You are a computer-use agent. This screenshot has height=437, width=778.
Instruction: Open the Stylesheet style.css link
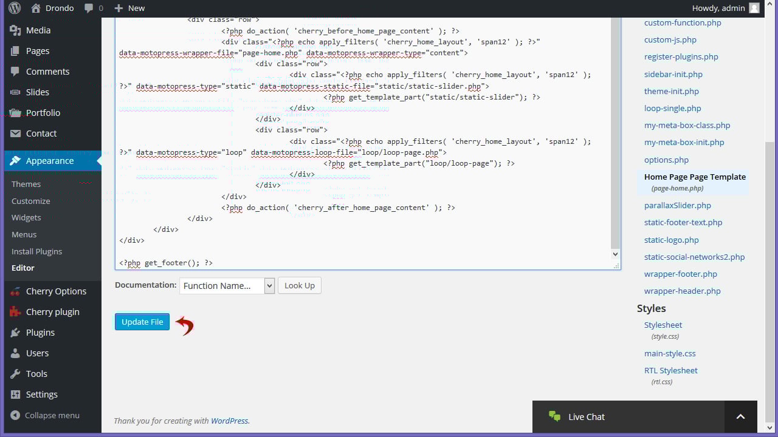pyautogui.click(x=663, y=325)
